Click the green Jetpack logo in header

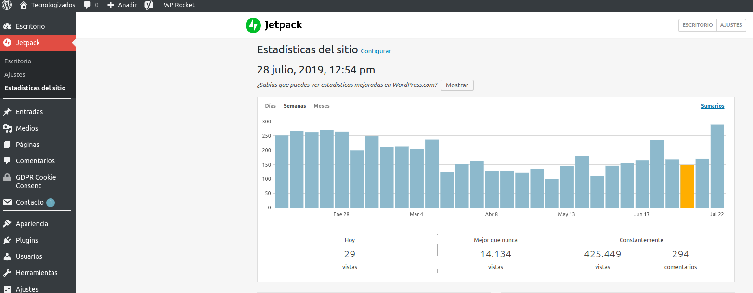tap(253, 25)
